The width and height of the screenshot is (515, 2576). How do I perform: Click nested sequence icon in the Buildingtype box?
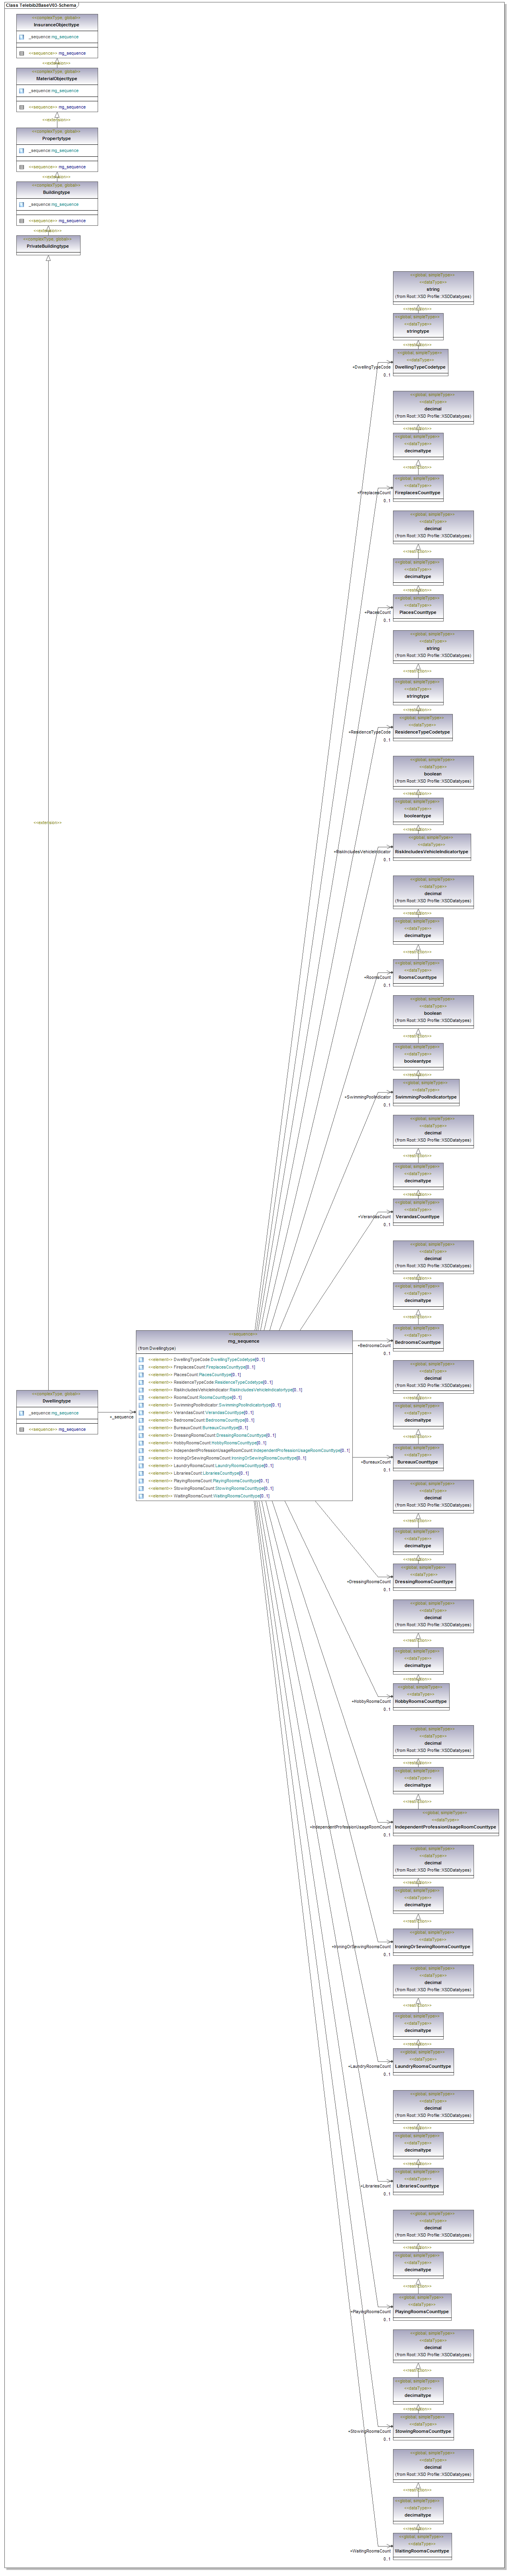pos(22,221)
